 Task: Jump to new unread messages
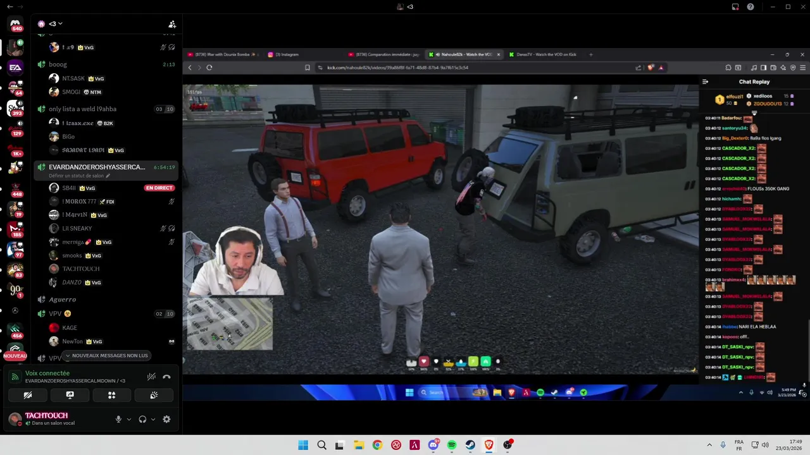coord(106,356)
